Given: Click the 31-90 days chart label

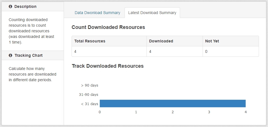Looking at the screenshot, I should point(88,95).
